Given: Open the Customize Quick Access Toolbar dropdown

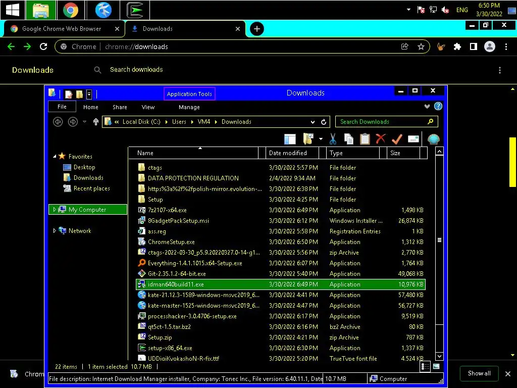Looking at the screenshot, I should tap(89, 94).
